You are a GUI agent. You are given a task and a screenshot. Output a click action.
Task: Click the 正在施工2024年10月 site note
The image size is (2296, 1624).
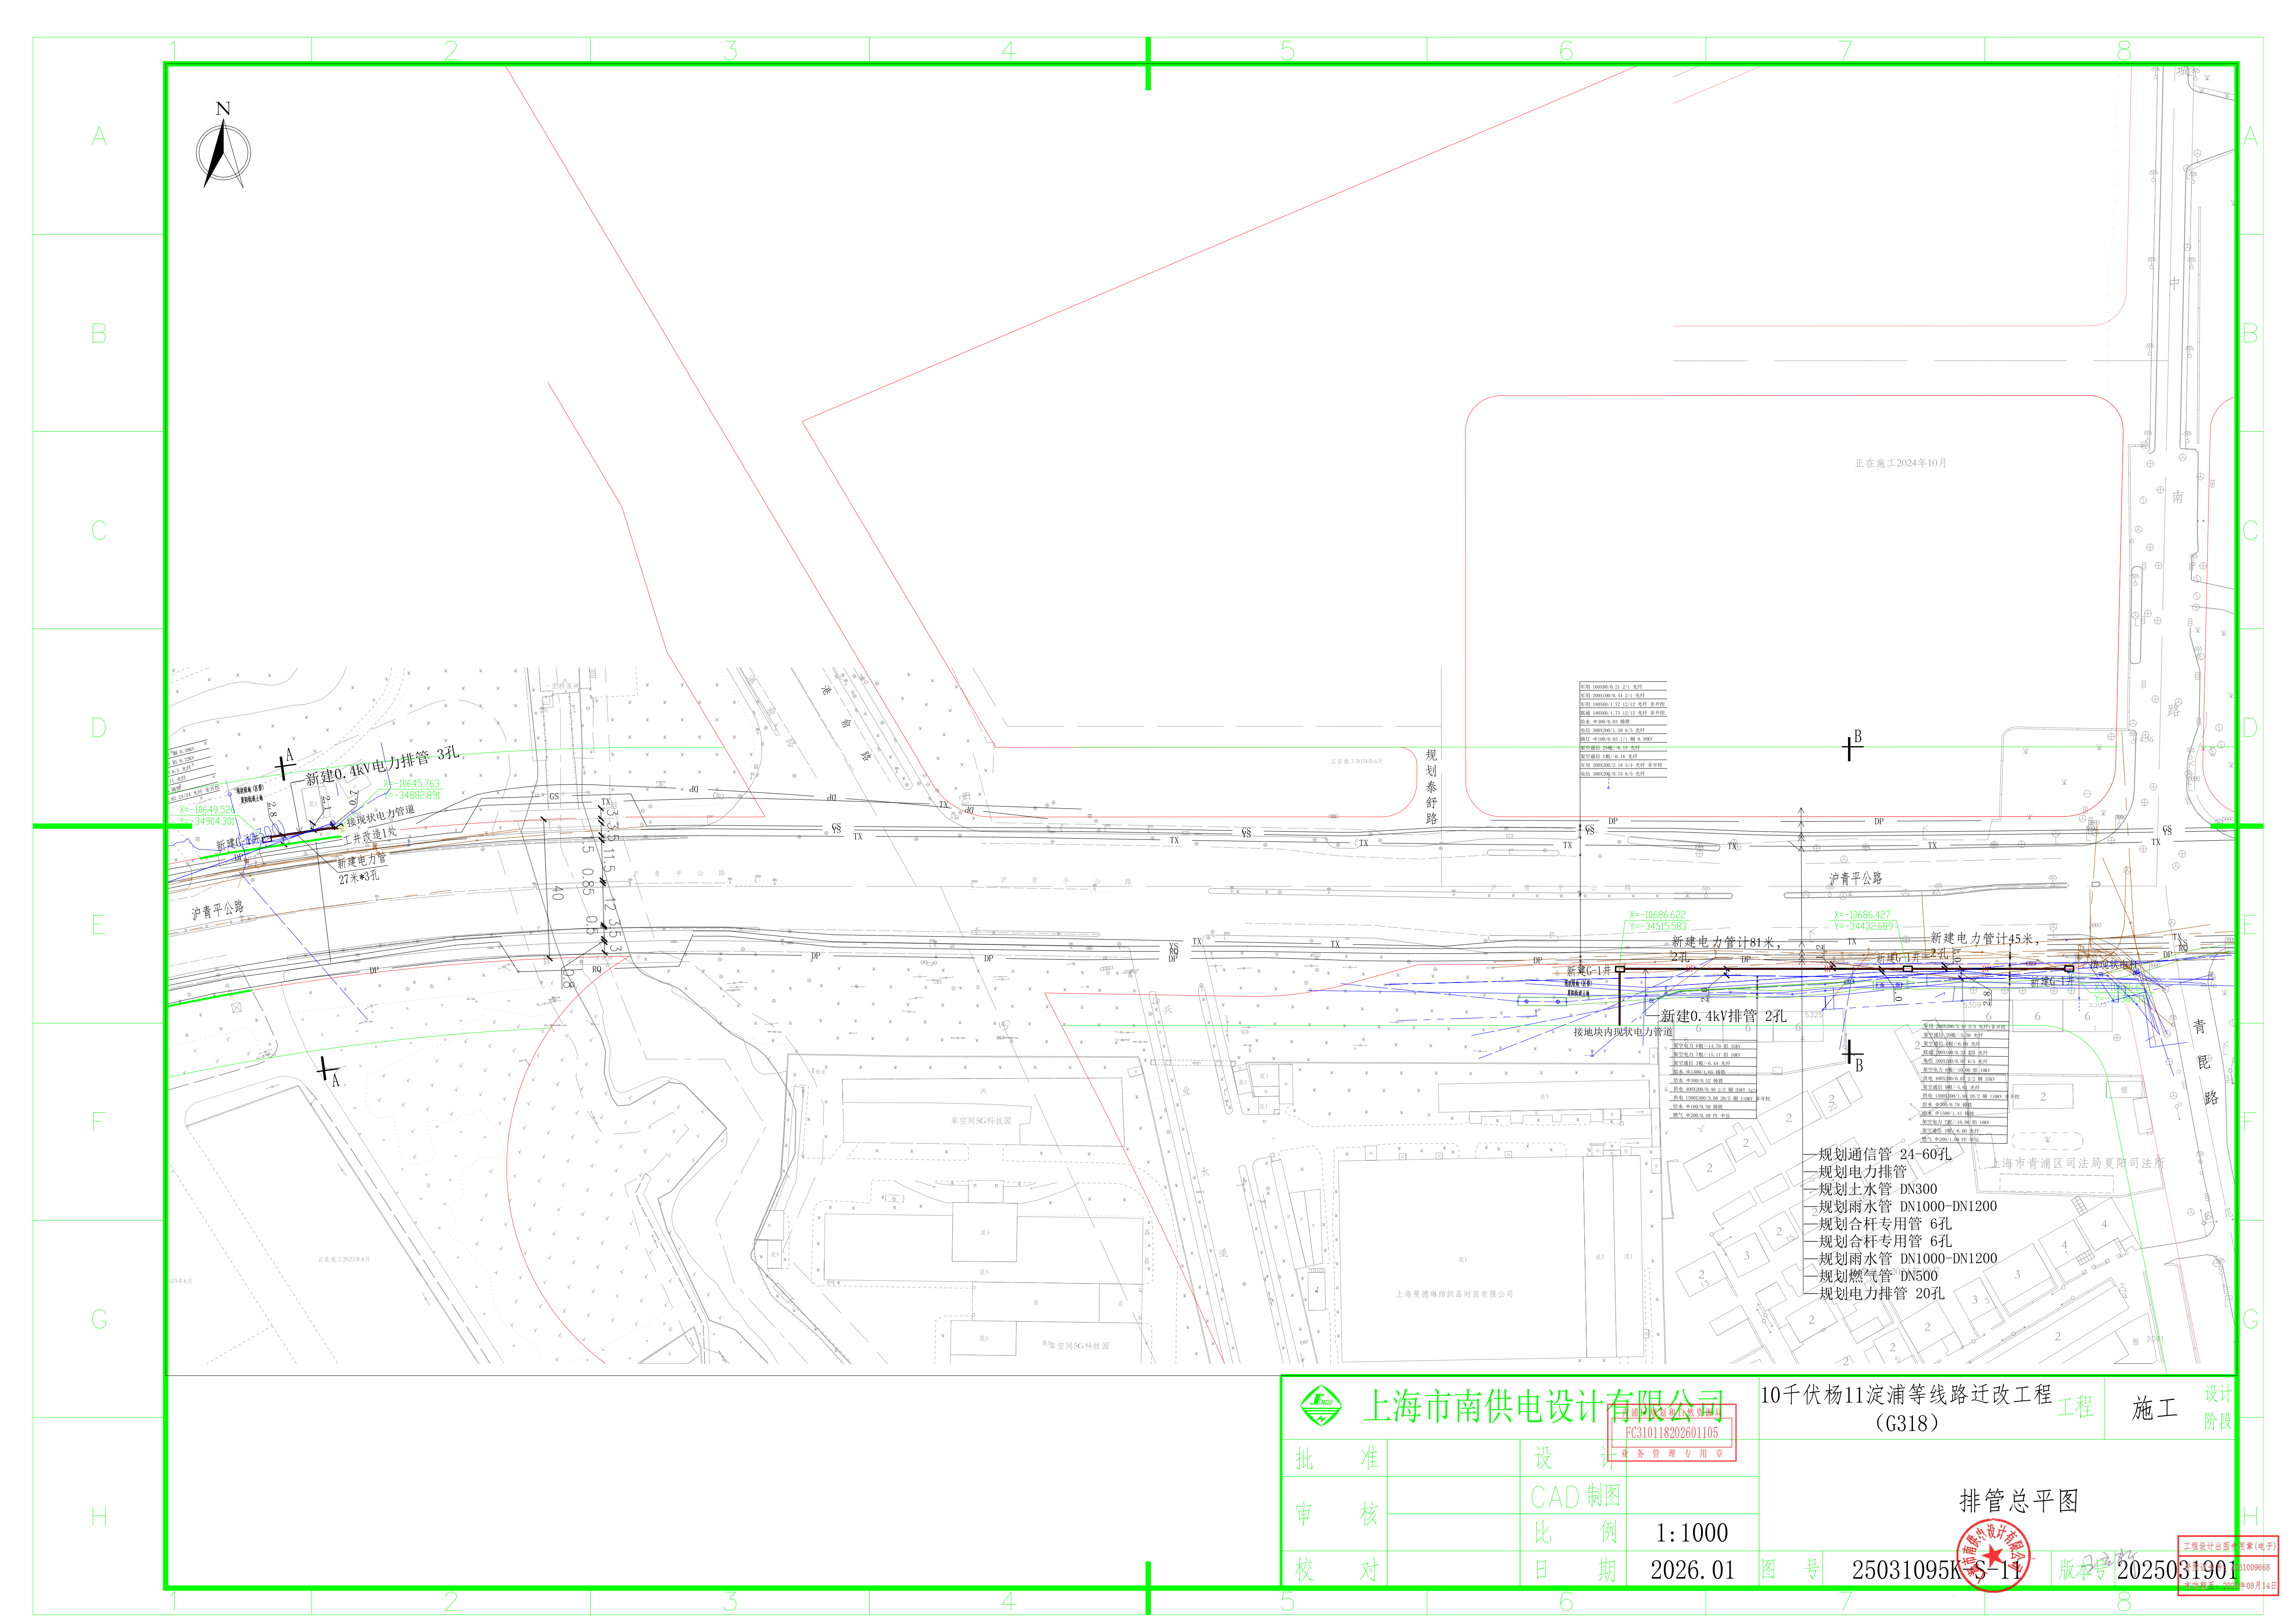pos(1901,463)
